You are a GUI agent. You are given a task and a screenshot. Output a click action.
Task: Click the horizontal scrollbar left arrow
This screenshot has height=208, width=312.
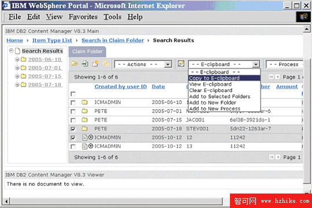pos(6,202)
